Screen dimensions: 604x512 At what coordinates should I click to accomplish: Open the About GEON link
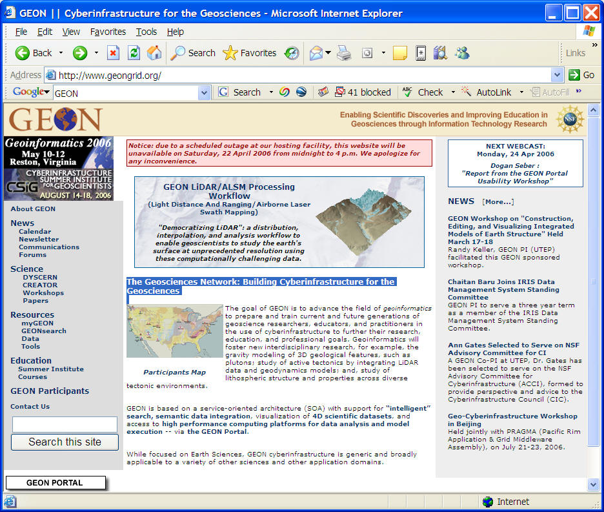33,209
